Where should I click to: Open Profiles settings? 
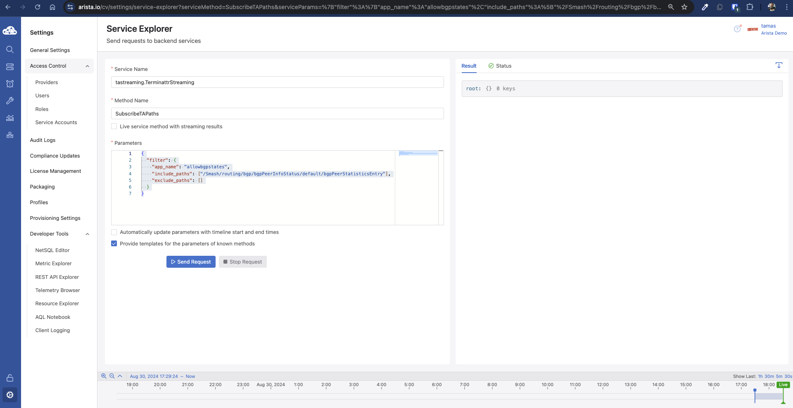tap(39, 203)
